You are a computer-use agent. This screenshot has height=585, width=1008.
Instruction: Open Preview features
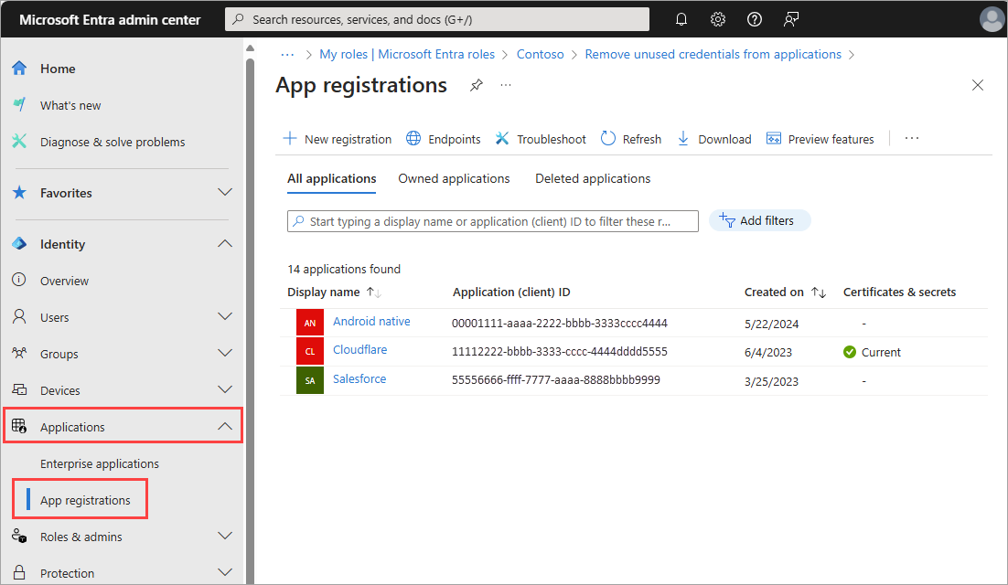(820, 138)
